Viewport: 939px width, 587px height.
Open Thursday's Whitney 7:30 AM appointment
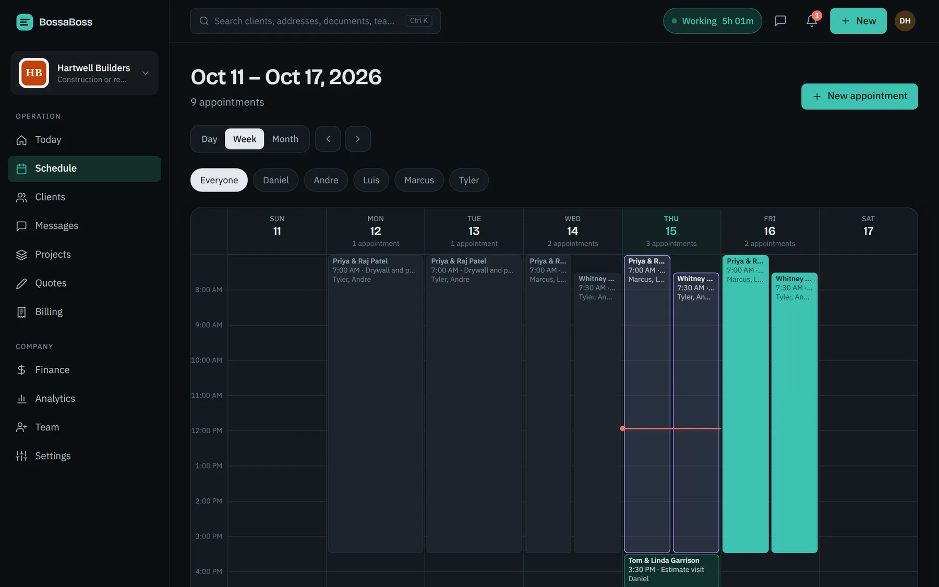tap(696, 413)
